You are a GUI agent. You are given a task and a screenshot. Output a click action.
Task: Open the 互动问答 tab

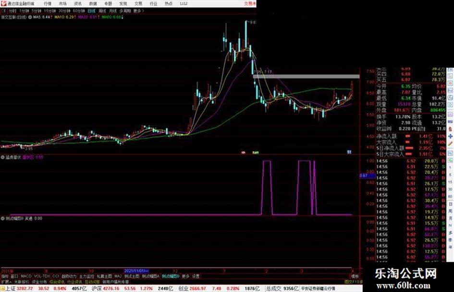(x=92, y=282)
